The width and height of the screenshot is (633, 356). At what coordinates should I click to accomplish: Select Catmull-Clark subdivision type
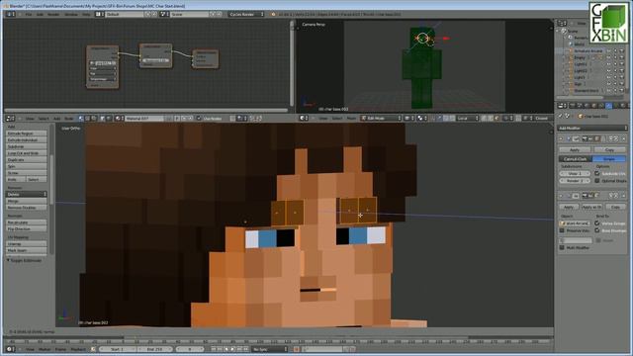(x=576, y=159)
